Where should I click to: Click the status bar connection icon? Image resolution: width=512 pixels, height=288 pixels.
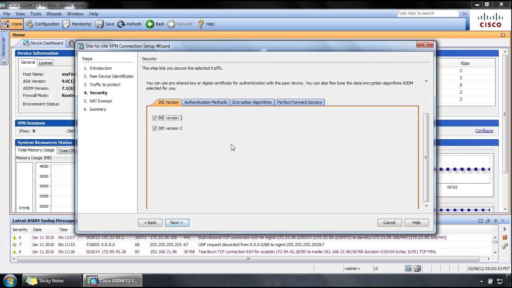418,268
